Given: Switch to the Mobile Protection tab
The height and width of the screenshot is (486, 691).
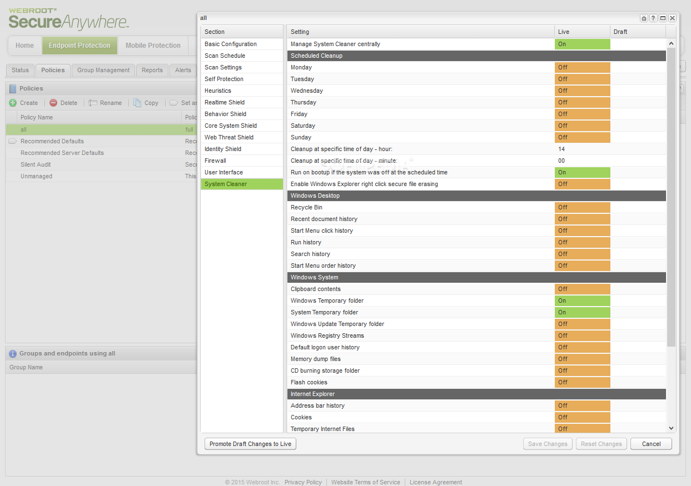Looking at the screenshot, I should point(153,46).
